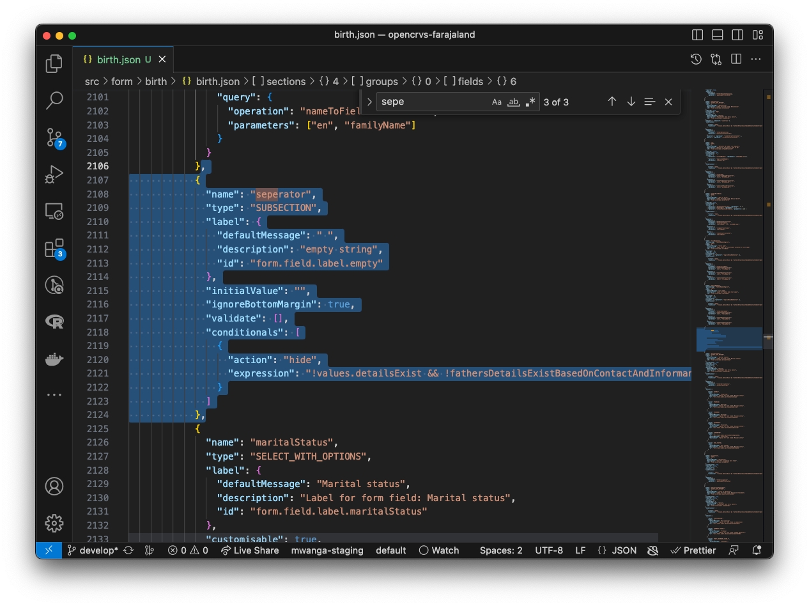Open the 'groups' breadcrumb dropdown

coord(374,81)
